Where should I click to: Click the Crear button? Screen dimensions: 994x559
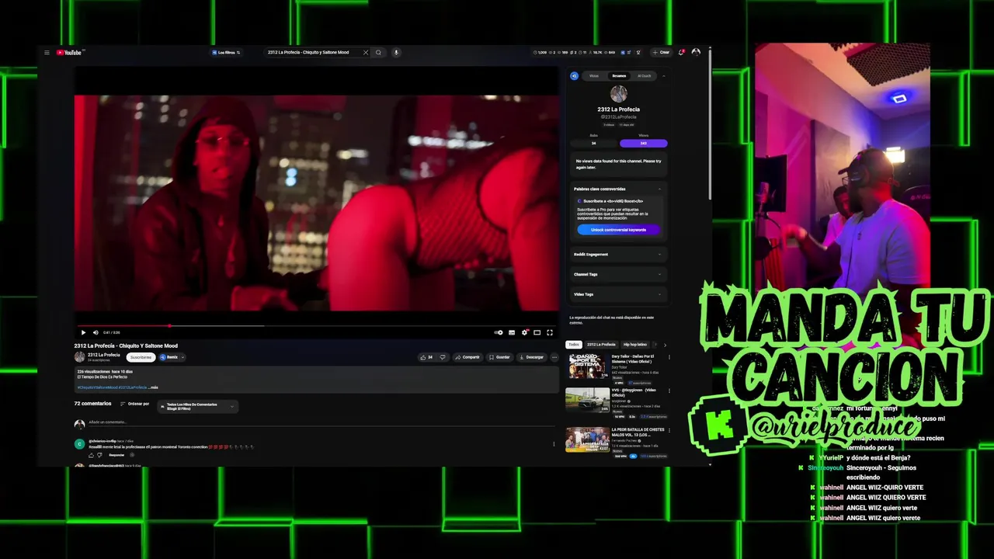[661, 53]
